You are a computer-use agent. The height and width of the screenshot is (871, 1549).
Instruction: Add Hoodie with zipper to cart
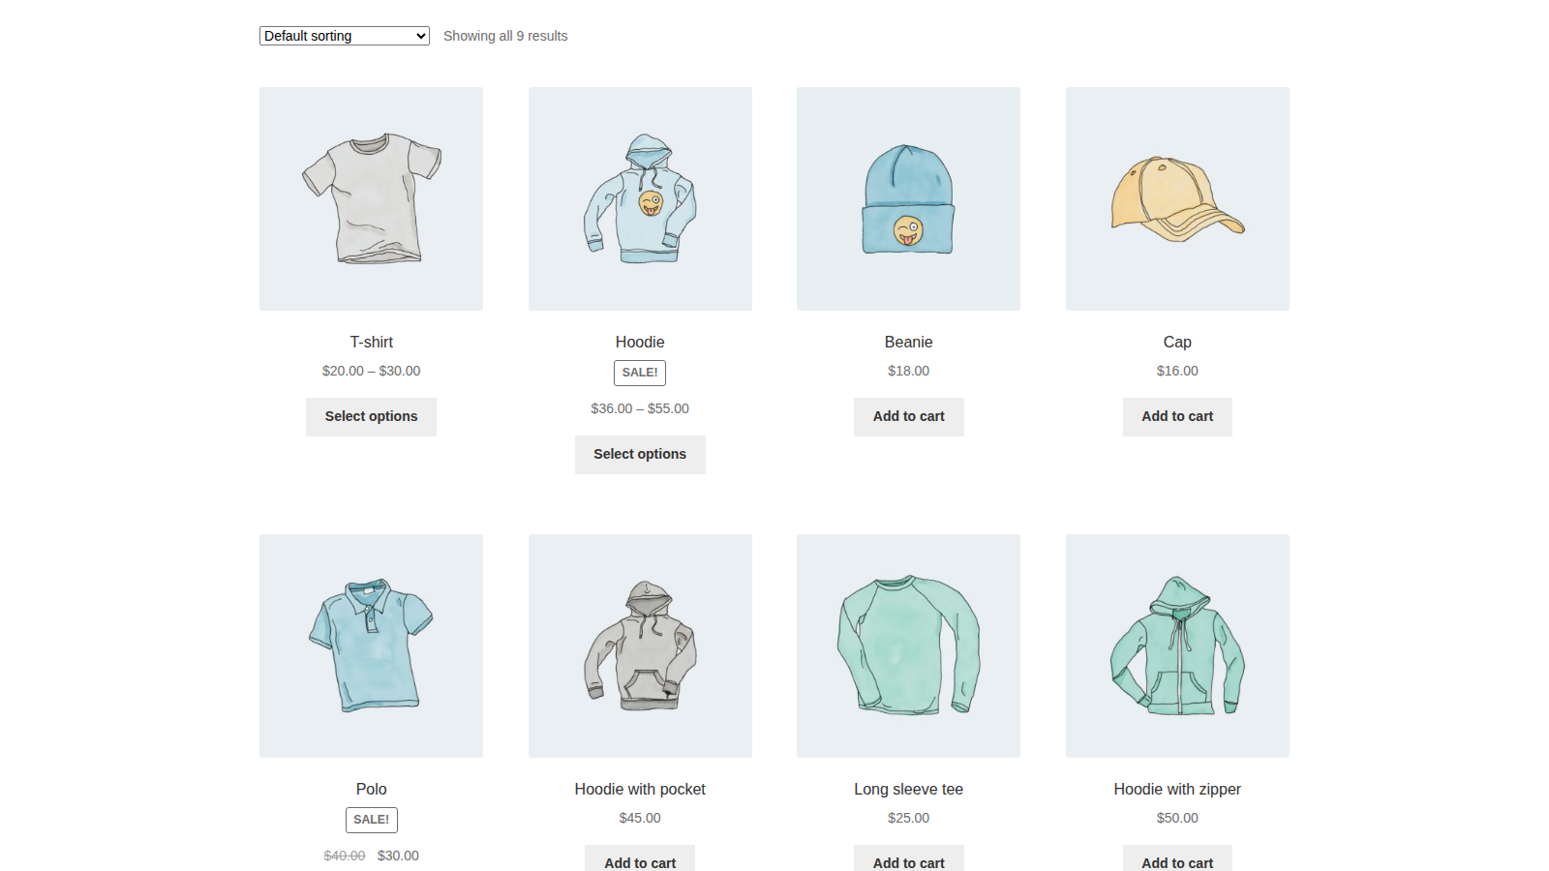click(1177, 859)
